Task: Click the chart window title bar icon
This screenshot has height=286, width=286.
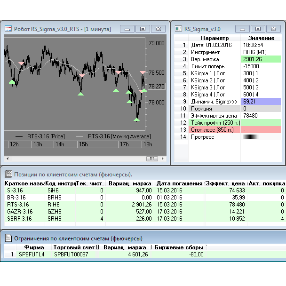Action: point(8,29)
